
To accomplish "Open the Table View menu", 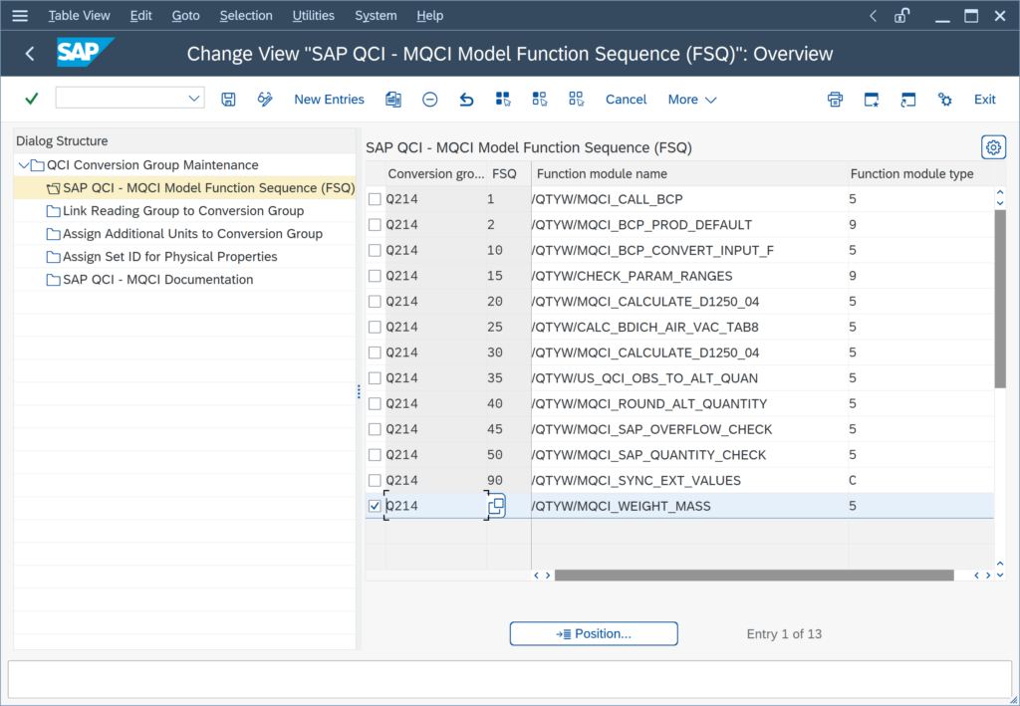I will [x=80, y=16].
